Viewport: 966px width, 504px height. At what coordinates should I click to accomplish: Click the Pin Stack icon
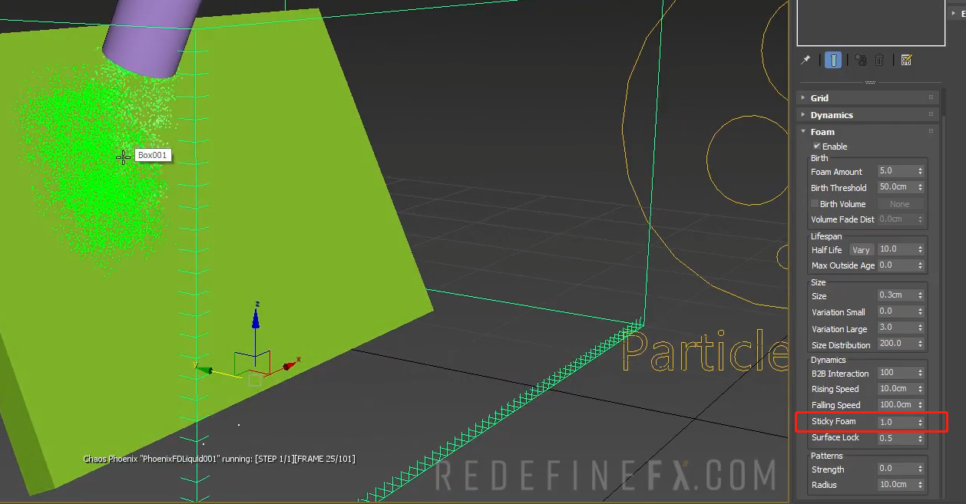pos(806,60)
